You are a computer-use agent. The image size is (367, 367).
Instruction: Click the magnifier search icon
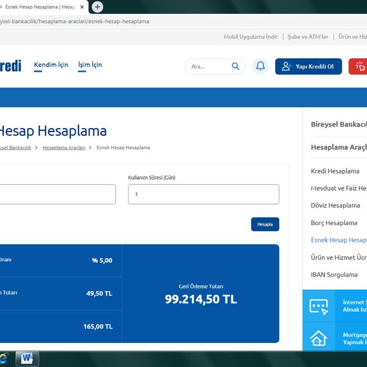tap(236, 66)
